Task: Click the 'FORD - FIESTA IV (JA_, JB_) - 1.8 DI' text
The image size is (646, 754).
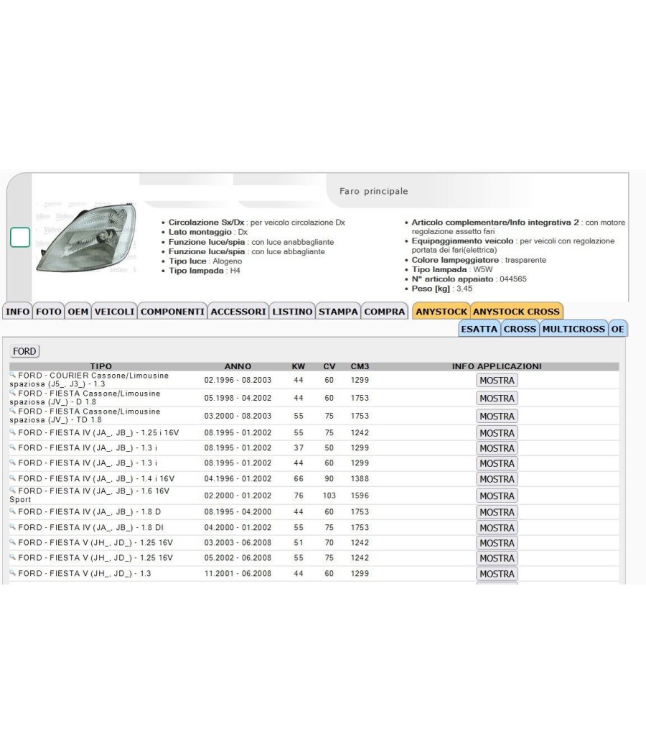Action: pos(91,527)
